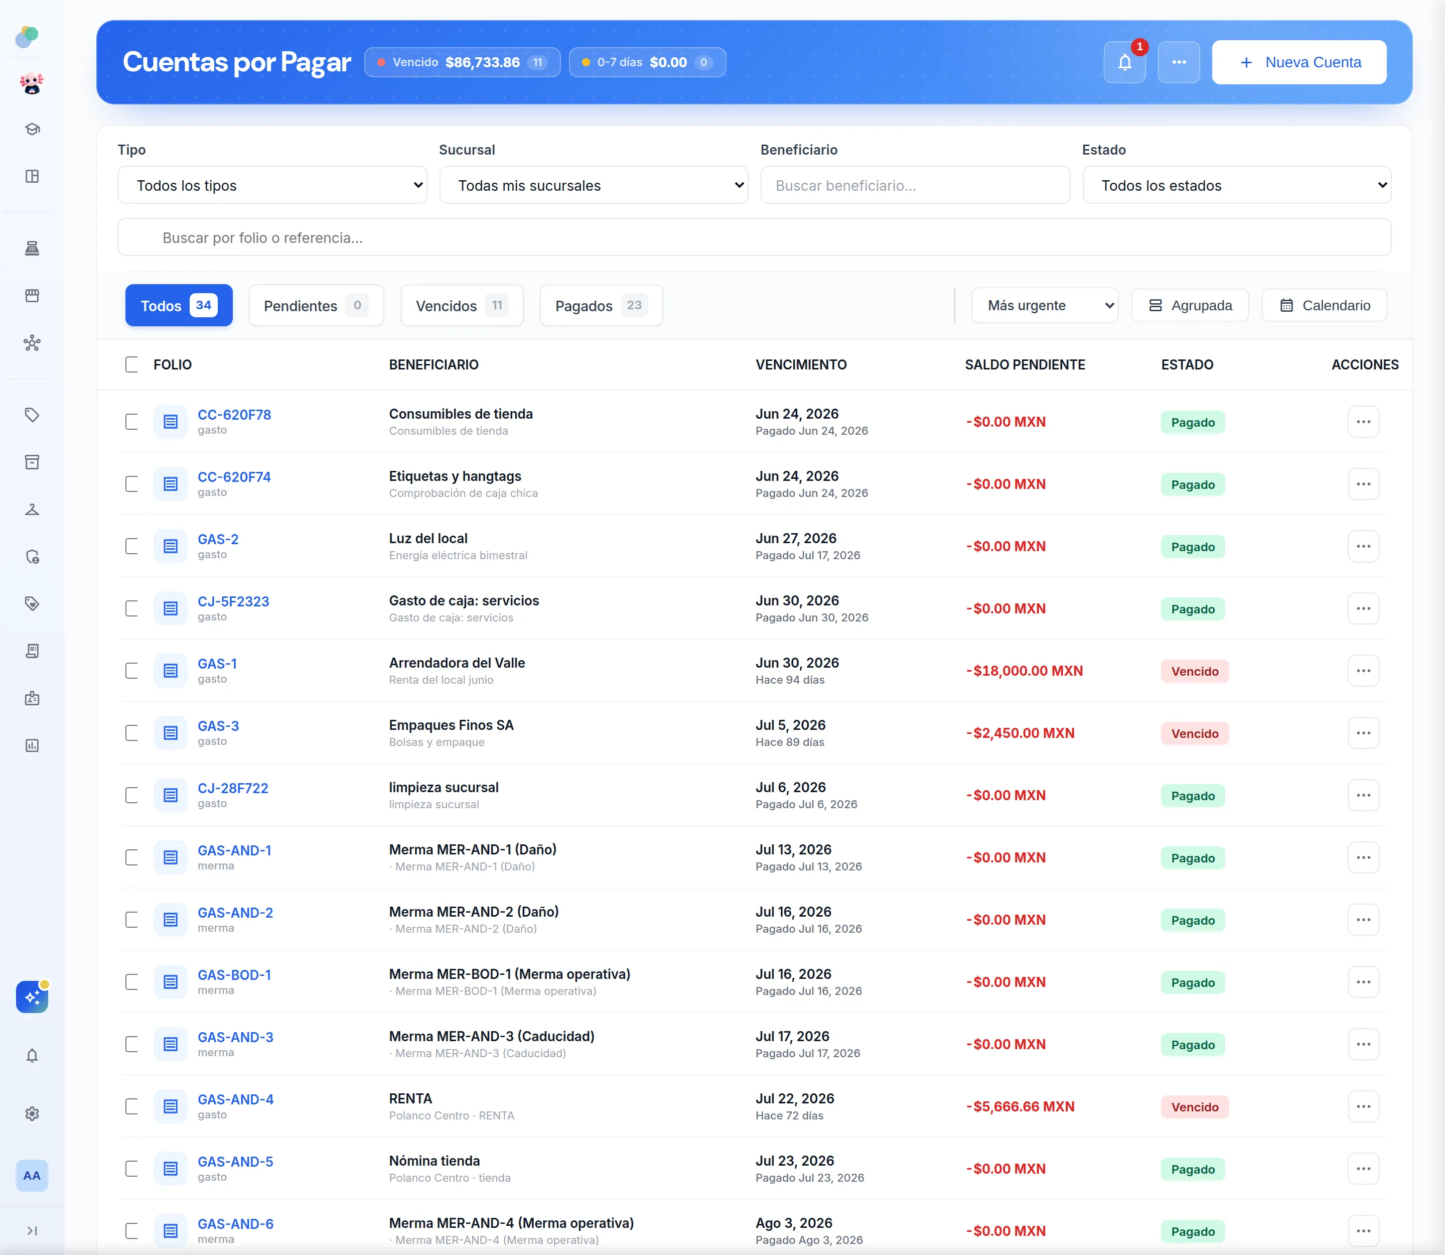
Task: Tick the checkbox for row GAS-AND-4
Action: tap(131, 1106)
